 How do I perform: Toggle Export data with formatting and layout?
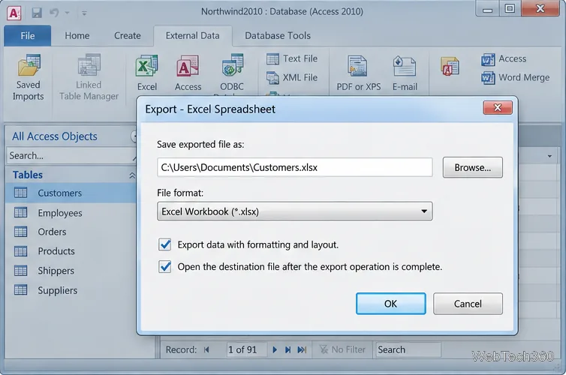(x=165, y=244)
